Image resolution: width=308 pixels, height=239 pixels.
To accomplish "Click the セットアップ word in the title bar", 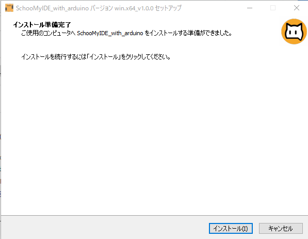I will pos(168,8).
